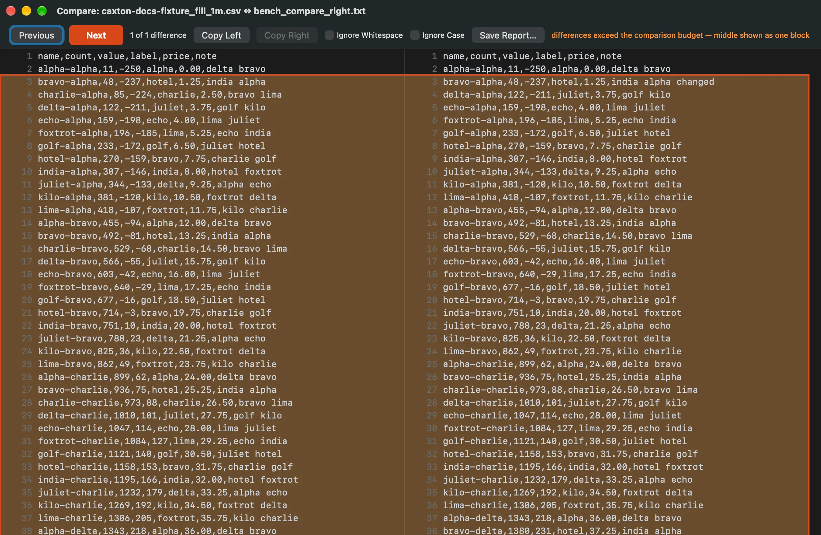This screenshot has width=821, height=535.
Task: Click right pane line number 20 in gutter
Action: coord(432,300)
